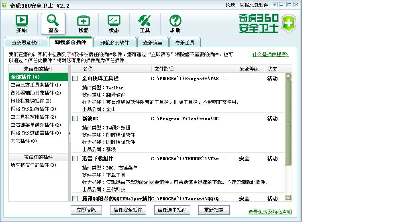Check the 新浪UC plugin checkbox
This screenshot has width=416, height=222.
75,119
